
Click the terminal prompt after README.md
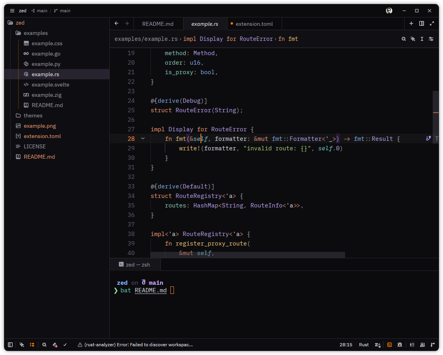(x=172, y=290)
